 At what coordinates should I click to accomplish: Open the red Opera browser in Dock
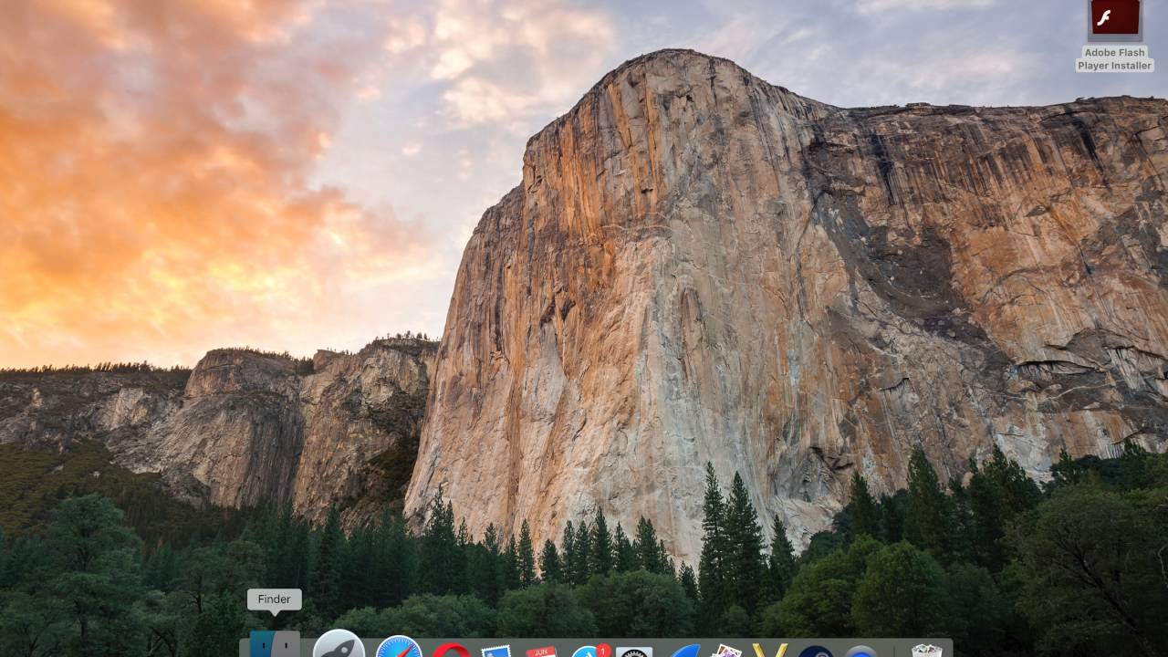coord(451,651)
